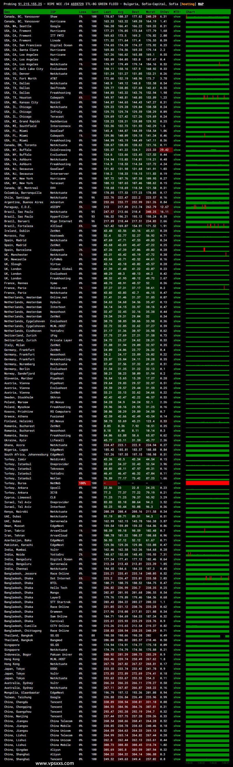The image size is (233, 767).
Task: Click the 'Private Layer' ISP text
Action: 61,340
